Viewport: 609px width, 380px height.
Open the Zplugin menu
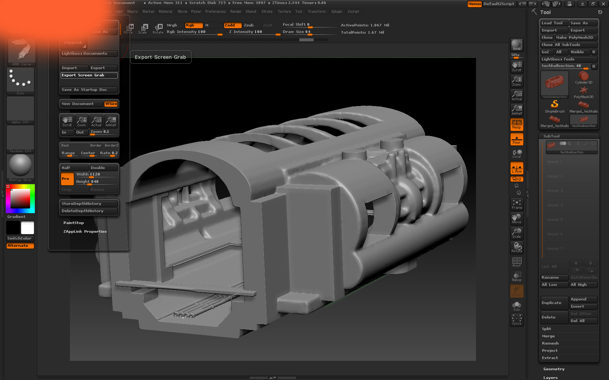[337, 11]
